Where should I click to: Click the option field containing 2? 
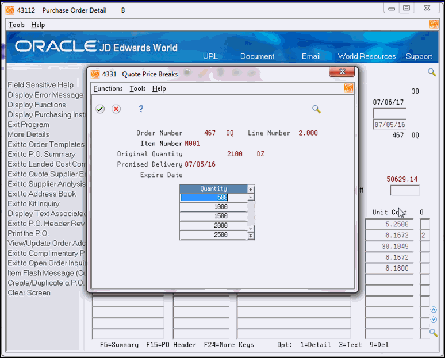tap(425, 236)
